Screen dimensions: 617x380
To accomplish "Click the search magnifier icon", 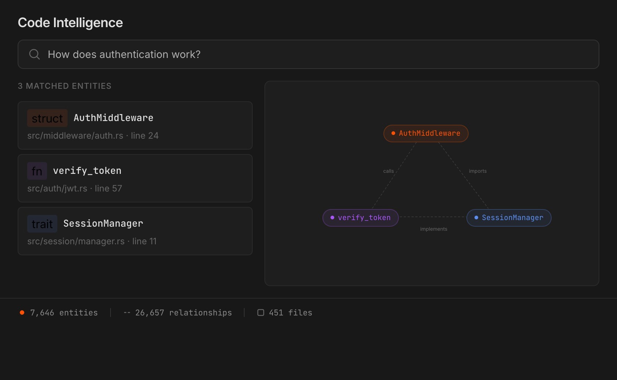I will click(x=35, y=54).
